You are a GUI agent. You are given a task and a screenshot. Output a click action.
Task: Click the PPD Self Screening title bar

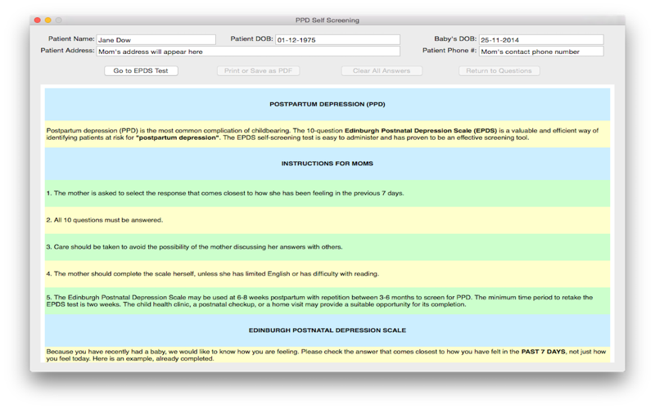(x=327, y=20)
